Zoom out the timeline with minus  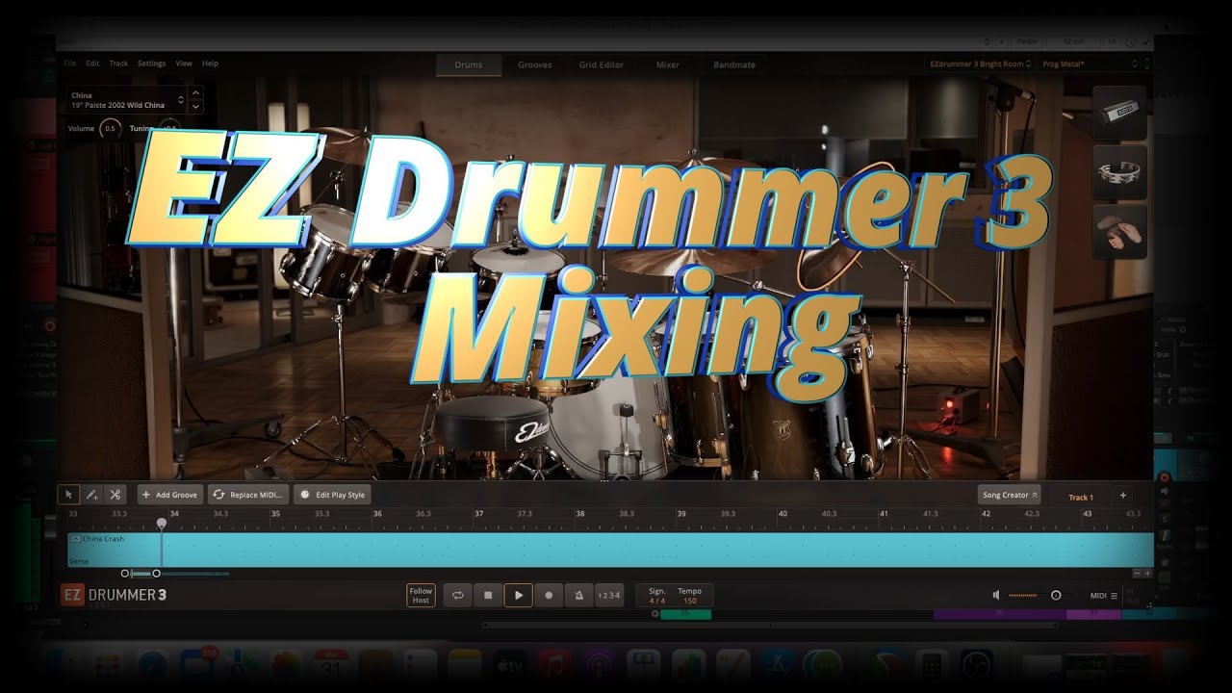pos(1137,574)
